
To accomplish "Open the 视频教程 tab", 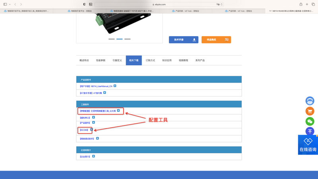I will (x=184, y=60).
